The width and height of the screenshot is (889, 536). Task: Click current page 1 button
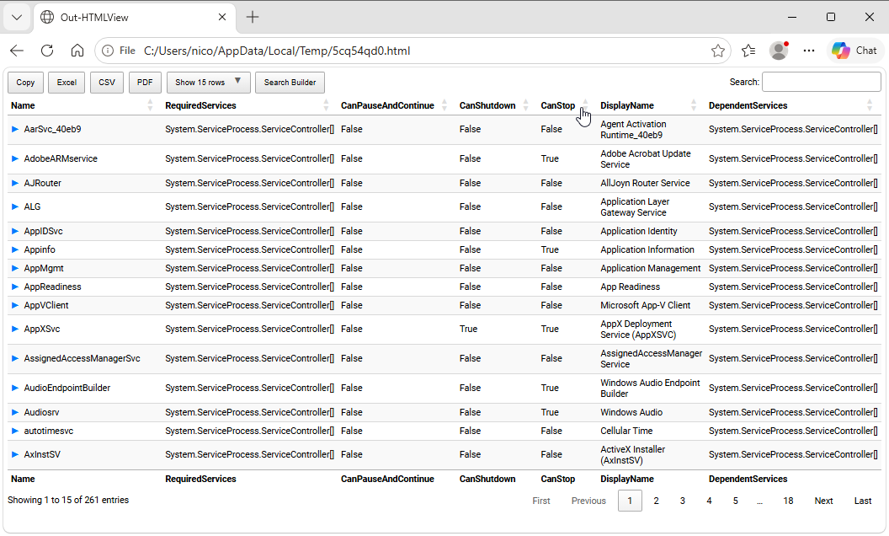click(x=630, y=501)
